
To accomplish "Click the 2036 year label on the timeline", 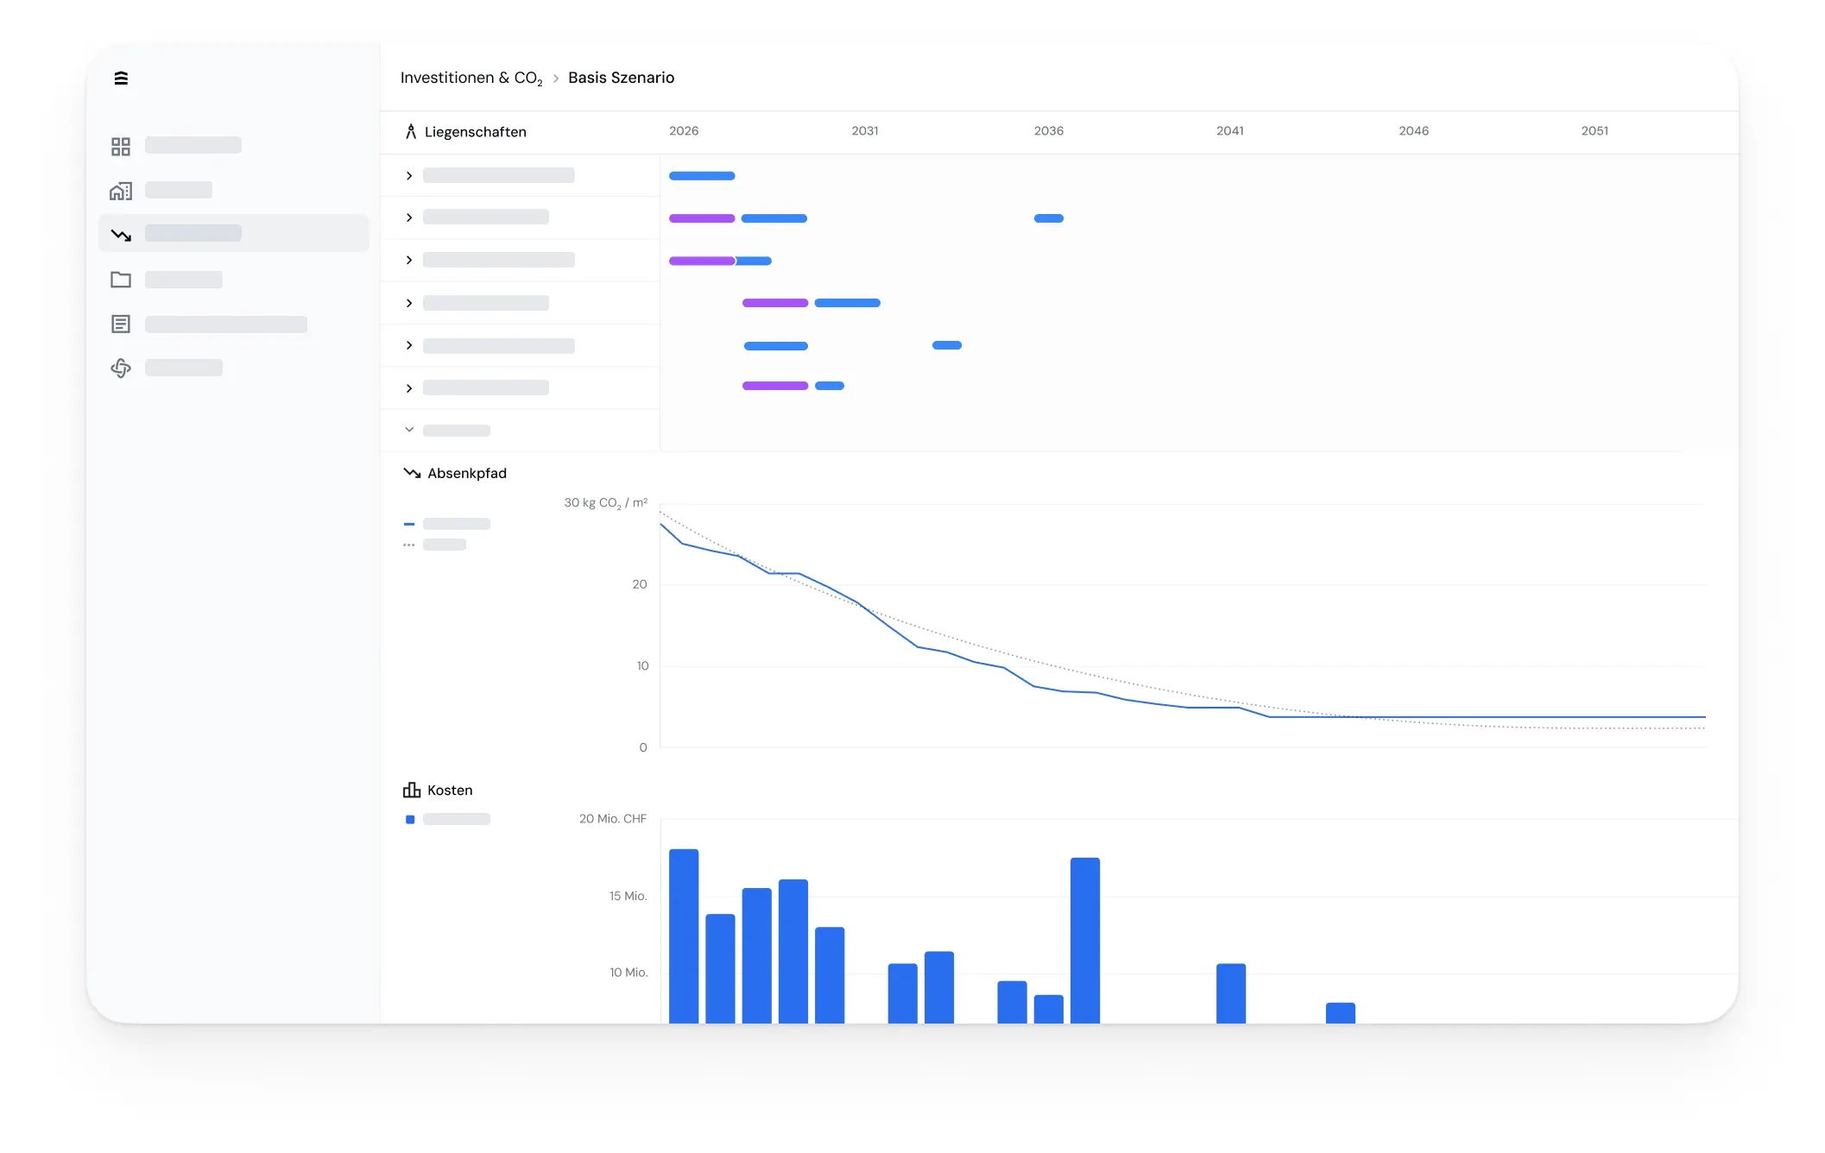I will 1049,131.
